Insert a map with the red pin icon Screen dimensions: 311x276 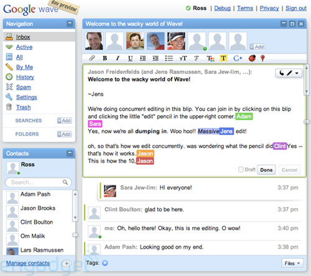[262, 58]
